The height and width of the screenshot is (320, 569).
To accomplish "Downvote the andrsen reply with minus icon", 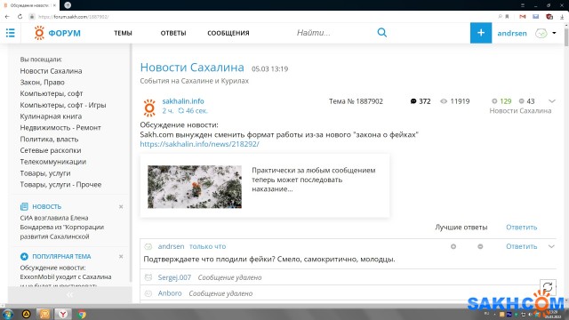I will pos(480,247).
